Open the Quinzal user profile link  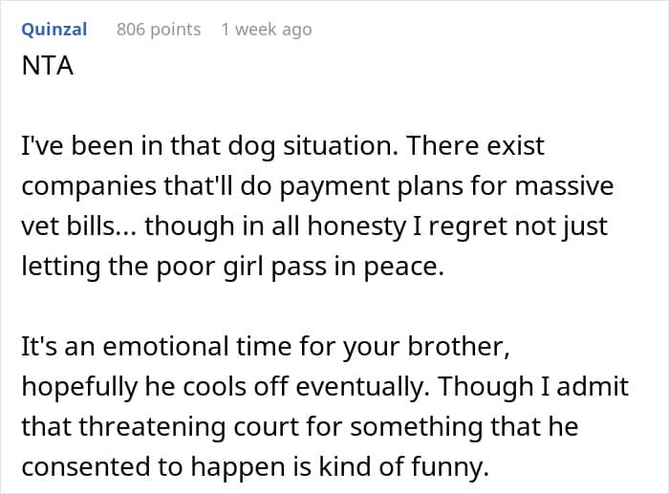54,30
